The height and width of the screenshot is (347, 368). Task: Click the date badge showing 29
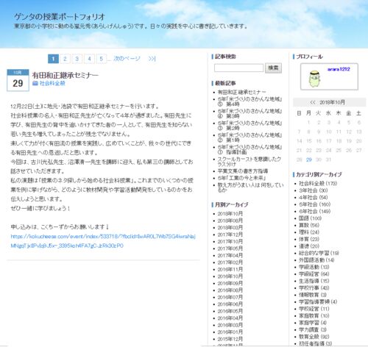tap(18, 80)
